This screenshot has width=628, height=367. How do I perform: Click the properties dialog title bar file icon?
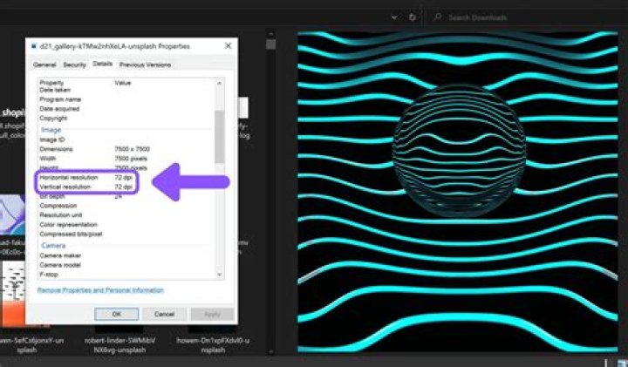click(32, 45)
